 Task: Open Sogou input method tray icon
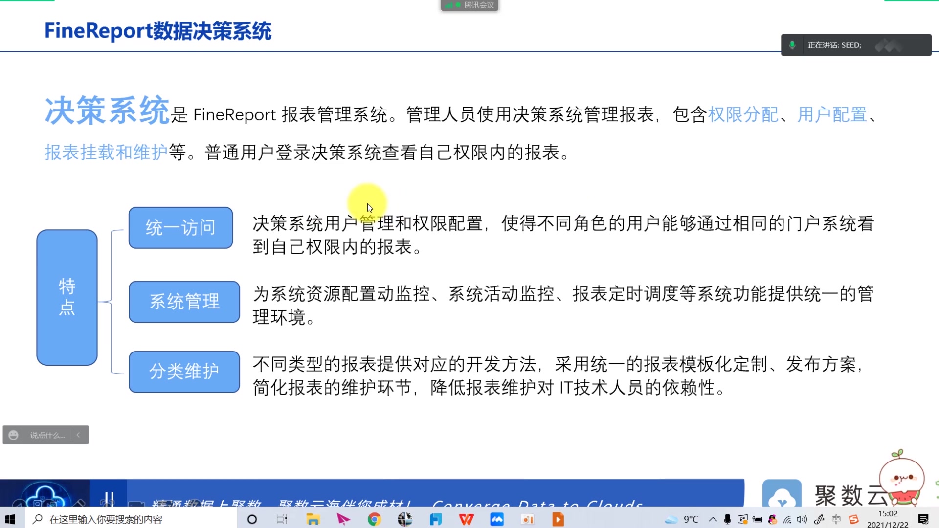pos(854,519)
